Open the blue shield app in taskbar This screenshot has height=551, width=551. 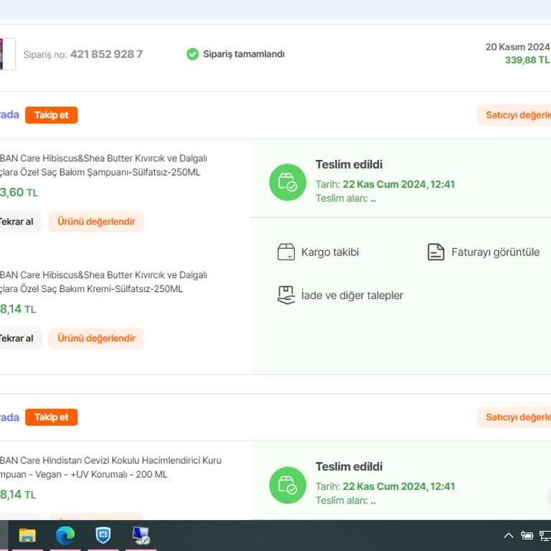[x=103, y=535]
